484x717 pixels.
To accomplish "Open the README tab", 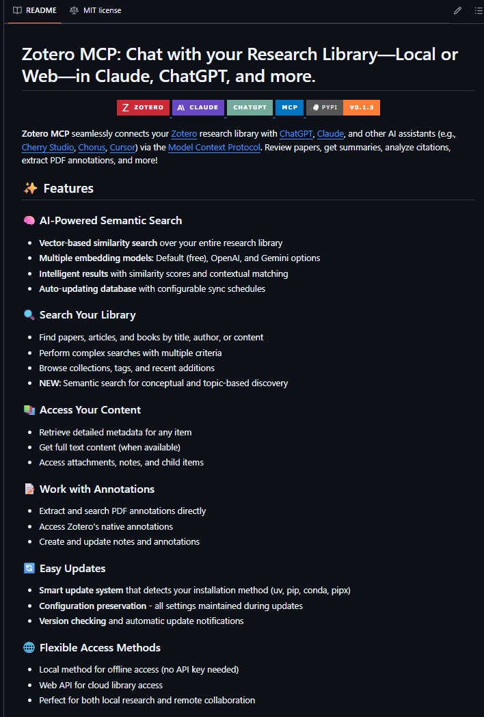I will [35, 10].
